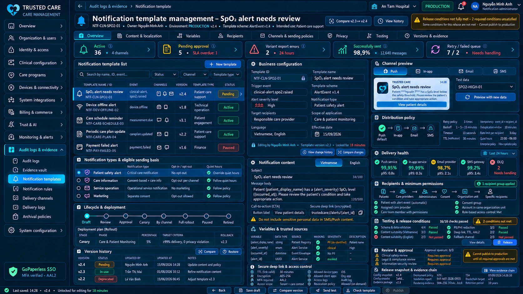Click the New template button
Viewport: 523px width, 294px height.
click(x=223, y=64)
